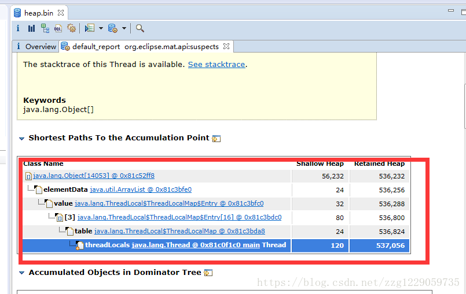Click the Run Expert System Test icon
This screenshot has width=466, height=294.
(x=89, y=28)
